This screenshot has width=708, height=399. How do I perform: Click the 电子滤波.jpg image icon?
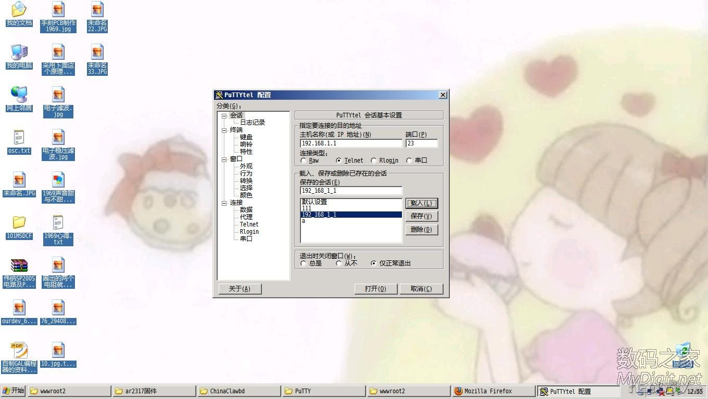(x=58, y=95)
